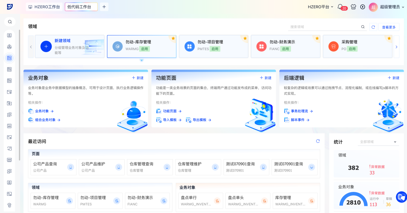Screen dimensions: 407x213
Task: Toggle favorite star on 勿动-库存管理 card
Action: pos(173,38)
